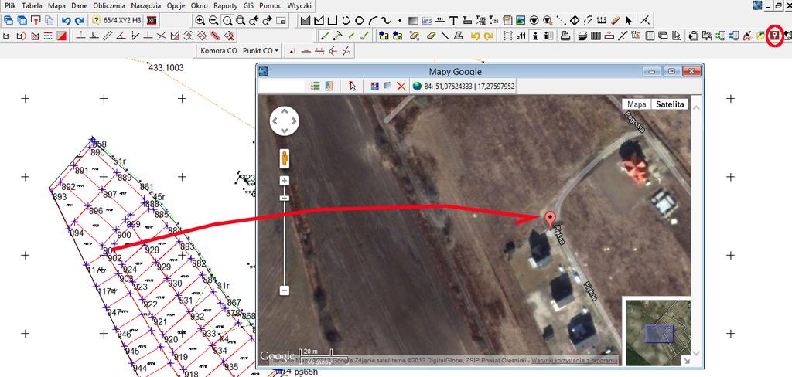Screen dimensions: 792x377
Task: Click the yellow undo arrow in the edit toolbar
Action: tap(475, 36)
